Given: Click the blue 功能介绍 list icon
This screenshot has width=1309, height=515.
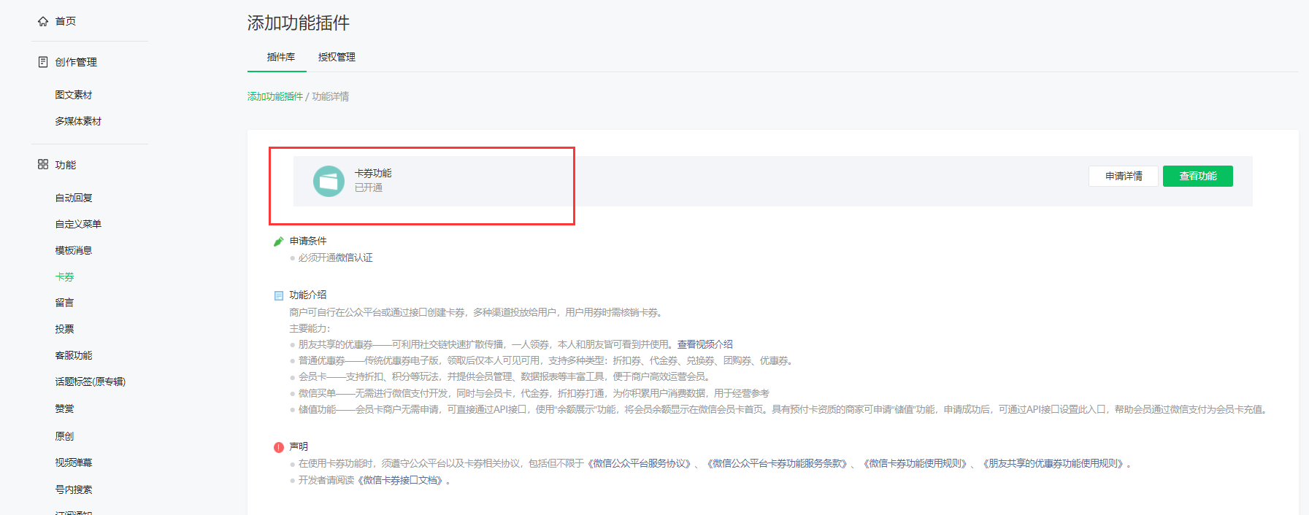Looking at the screenshot, I should (278, 295).
